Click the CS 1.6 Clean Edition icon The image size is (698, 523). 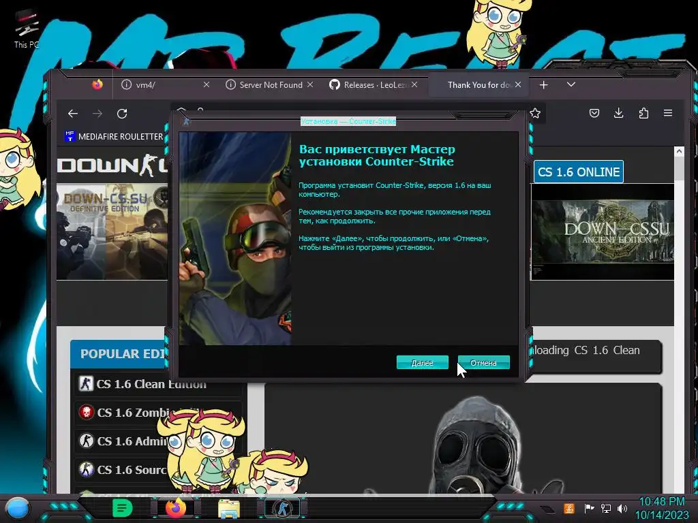[x=86, y=383]
